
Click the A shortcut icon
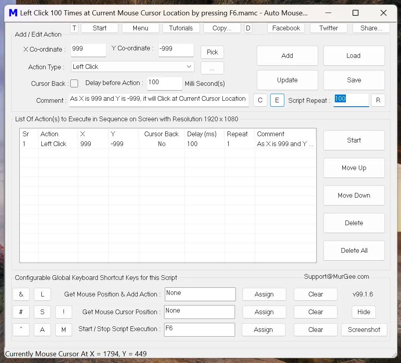click(42, 330)
